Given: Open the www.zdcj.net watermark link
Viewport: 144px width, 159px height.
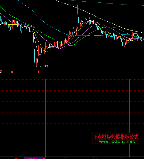Looking at the screenshot, I should pyautogui.click(x=117, y=141).
